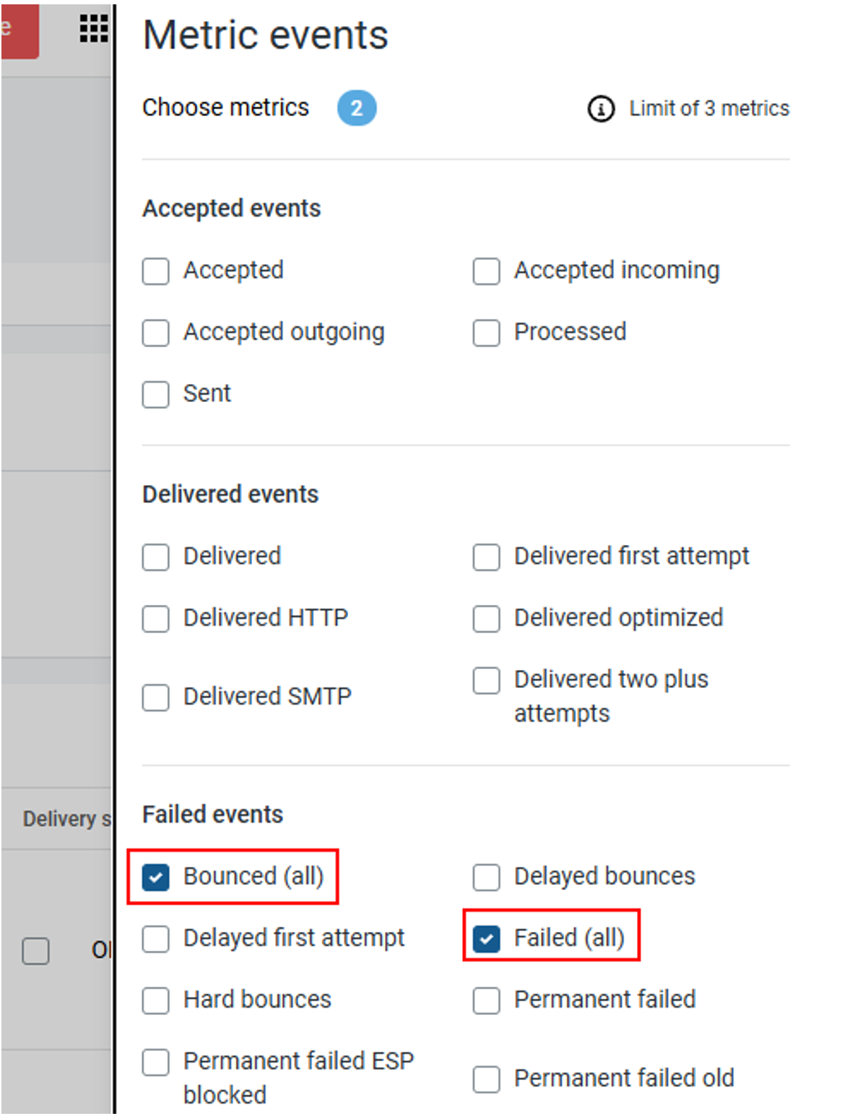Tick the Permanent failed checkbox
The height and width of the screenshot is (1116, 855).
(x=486, y=1001)
